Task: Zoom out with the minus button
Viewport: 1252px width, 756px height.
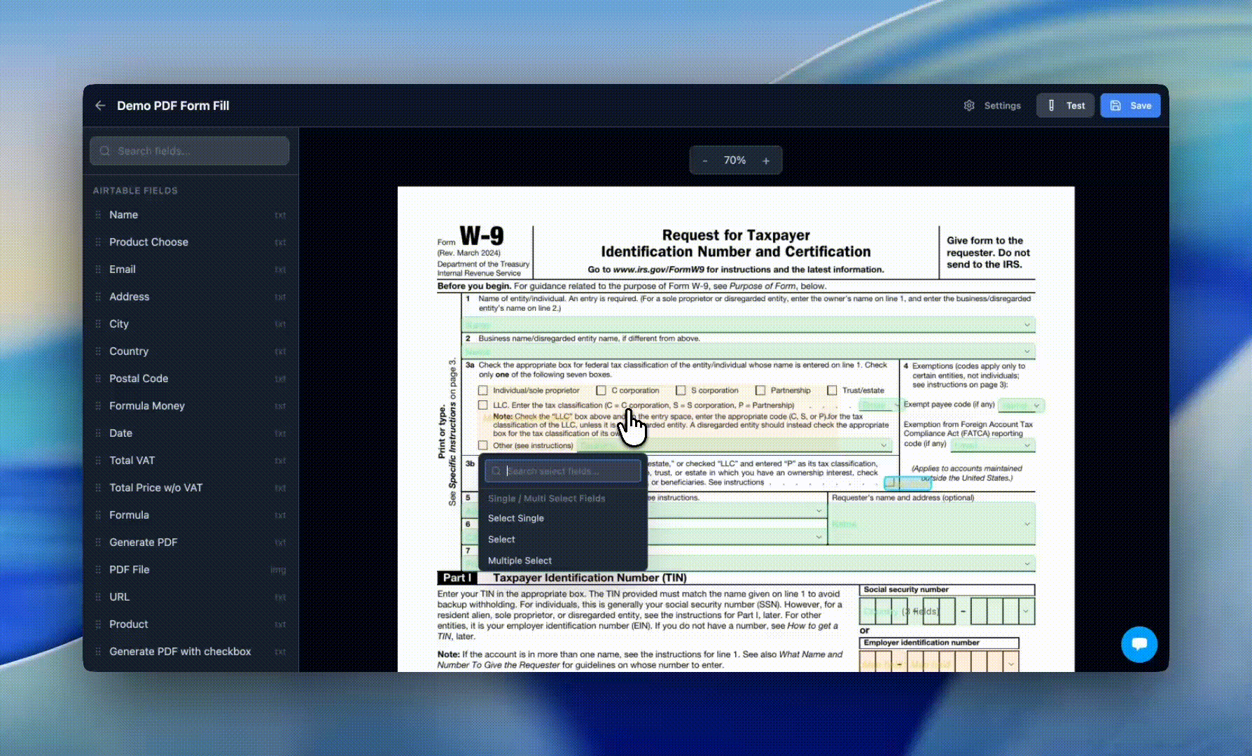Action: pyautogui.click(x=705, y=160)
